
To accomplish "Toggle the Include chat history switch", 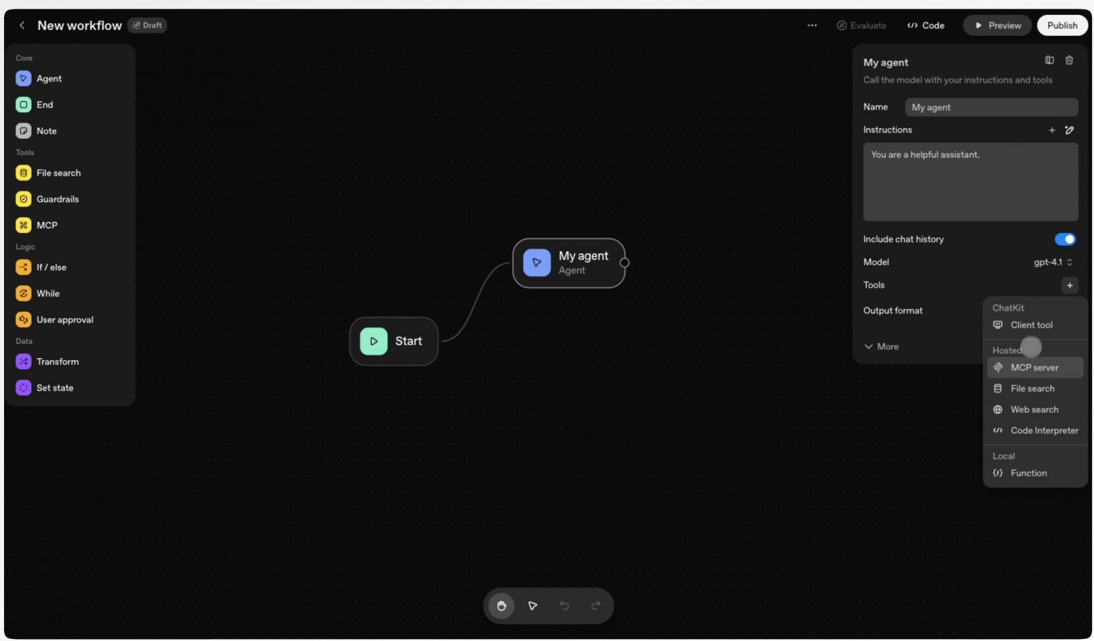I will pyautogui.click(x=1064, y=239).
